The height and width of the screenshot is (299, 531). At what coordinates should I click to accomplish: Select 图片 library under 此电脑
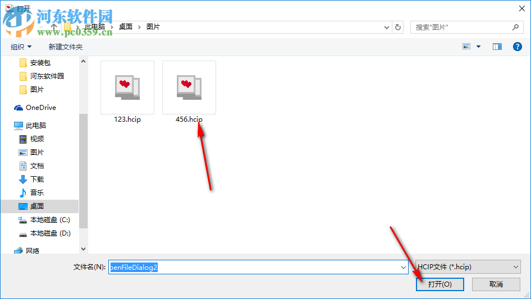(36, 153)
